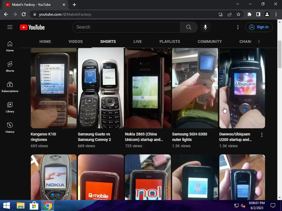Open the PLAYLISTS channel tab
Viewport: 282px width, 211px height.
170,42
